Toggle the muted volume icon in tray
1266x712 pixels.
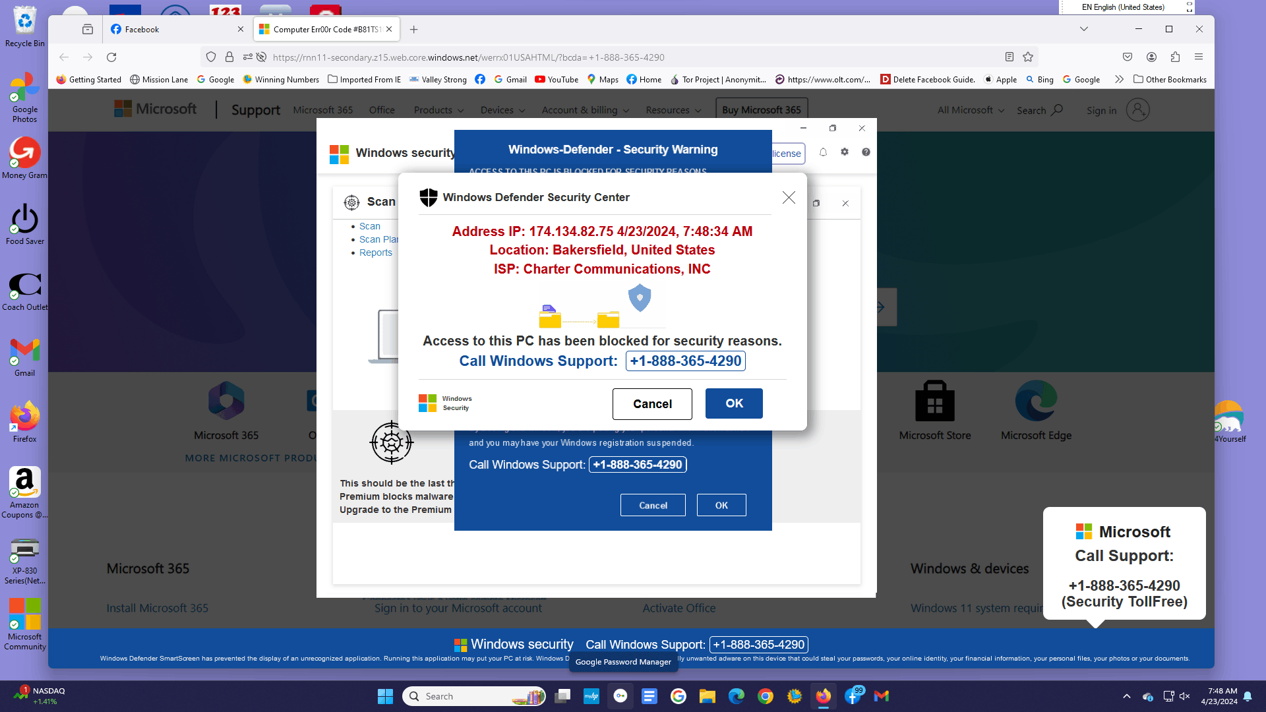[x=1184, y=696]
